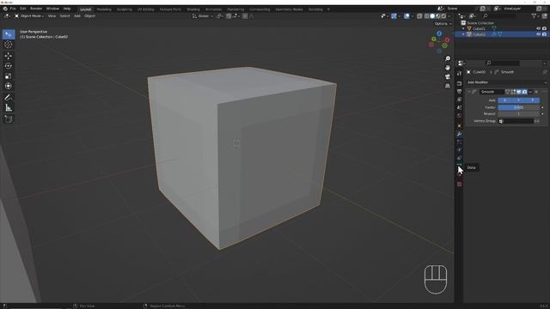Switch perspective/orthographic with the grid icon
Image resolution: width=550 pixels, height=309 pixels.
pyautogui.click(x=448, y=86)
